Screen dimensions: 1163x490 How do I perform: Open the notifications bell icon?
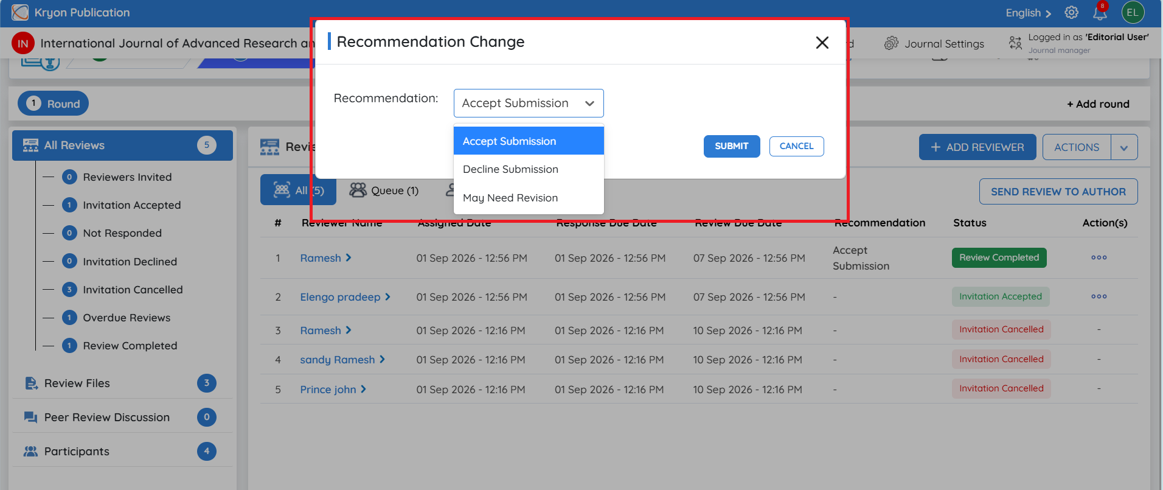[1100, 13]
